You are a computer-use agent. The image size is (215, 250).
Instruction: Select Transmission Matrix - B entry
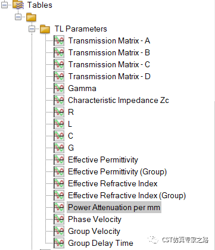point(109,52)
